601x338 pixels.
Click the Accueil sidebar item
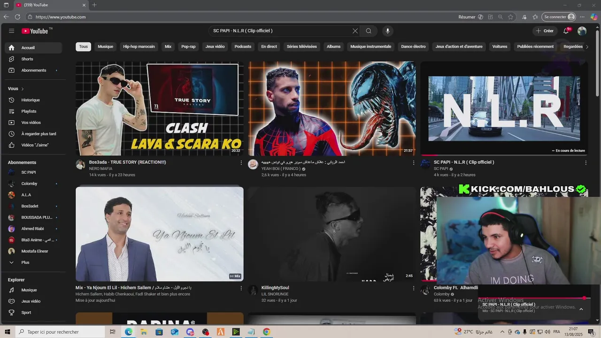(x=33, y=47)
